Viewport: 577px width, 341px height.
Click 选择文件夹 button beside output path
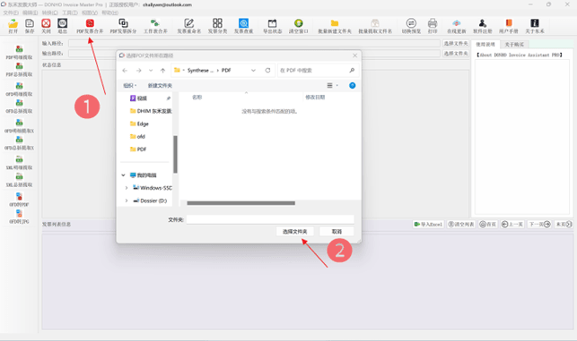coord(456,54)
